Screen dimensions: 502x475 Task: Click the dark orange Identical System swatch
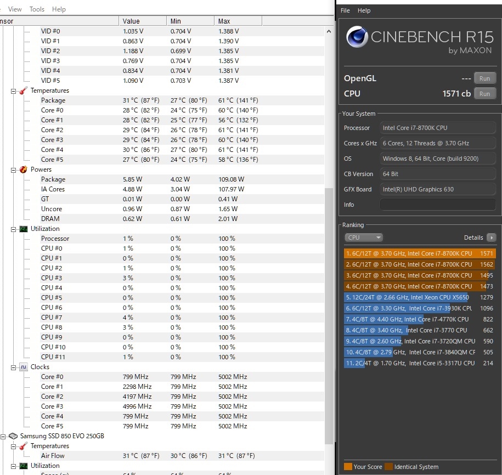(388, 467)
